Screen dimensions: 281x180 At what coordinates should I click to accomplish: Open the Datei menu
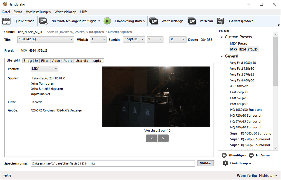6,12
